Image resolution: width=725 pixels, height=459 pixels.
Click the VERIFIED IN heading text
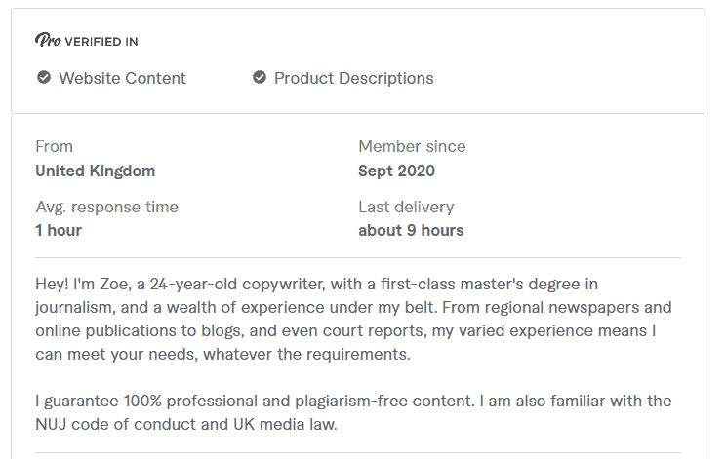101,42
